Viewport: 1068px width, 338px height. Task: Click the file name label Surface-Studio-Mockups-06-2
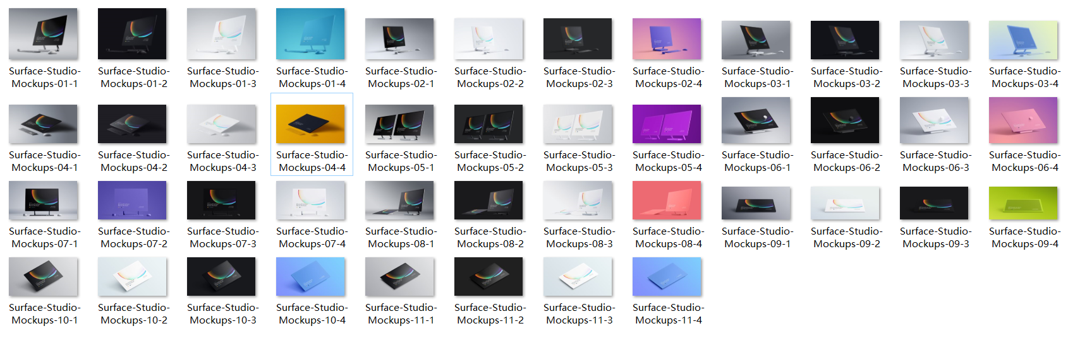(x=846, y=161)
